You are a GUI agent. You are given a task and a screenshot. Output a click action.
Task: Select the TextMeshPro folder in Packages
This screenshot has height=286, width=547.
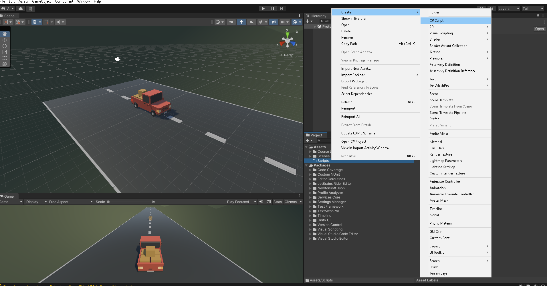coord(328,211)
